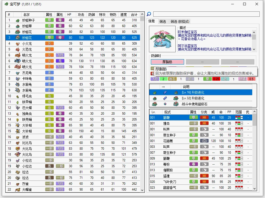Select the 比比鸟 sprite icon
The image size is (265, 198).
[x=18, y=143]
